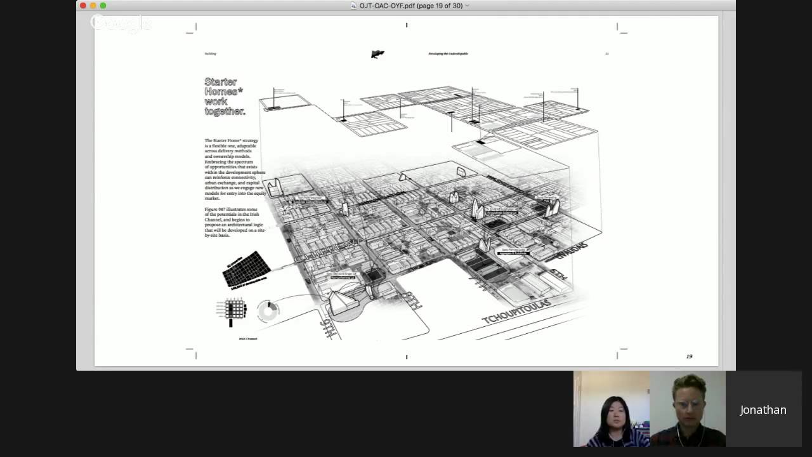Image resolution: width=812 pixels, height=457 pixels.
Task: Click the PDF document icon in the title bar
Action: [354, 6]
